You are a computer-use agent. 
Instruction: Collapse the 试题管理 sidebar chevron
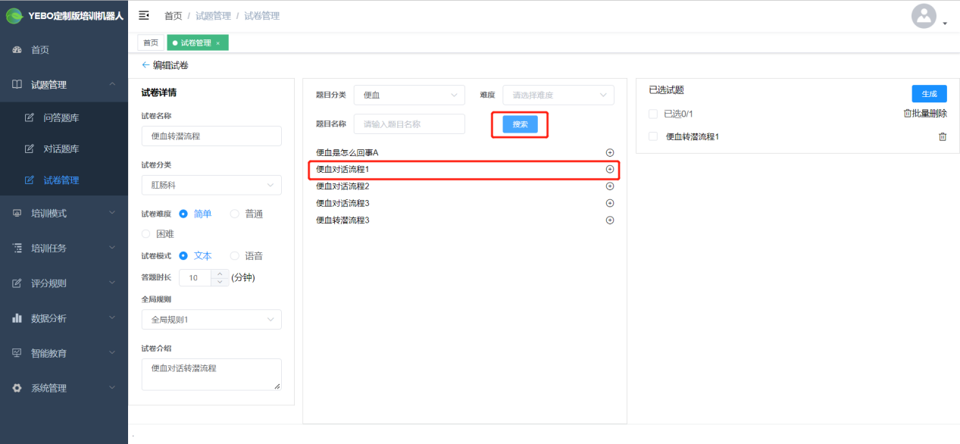[112, 85]
